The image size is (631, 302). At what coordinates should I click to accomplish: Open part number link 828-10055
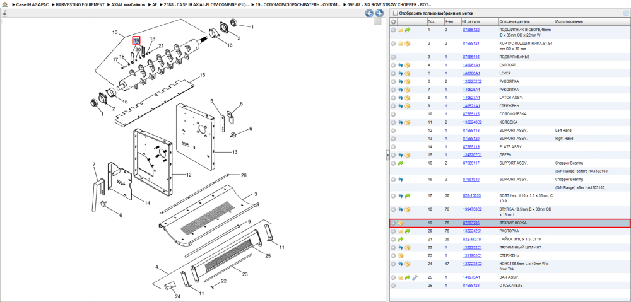(471, 196)
